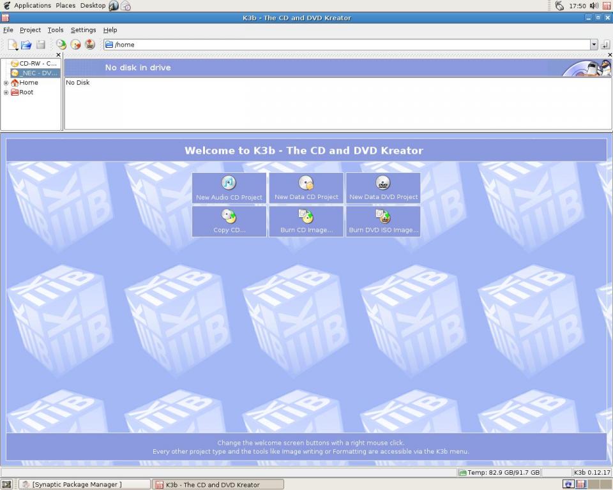Open the GNOME Applications menu
The width and height of the screenshot is (613, 490).
pos(33,6)
